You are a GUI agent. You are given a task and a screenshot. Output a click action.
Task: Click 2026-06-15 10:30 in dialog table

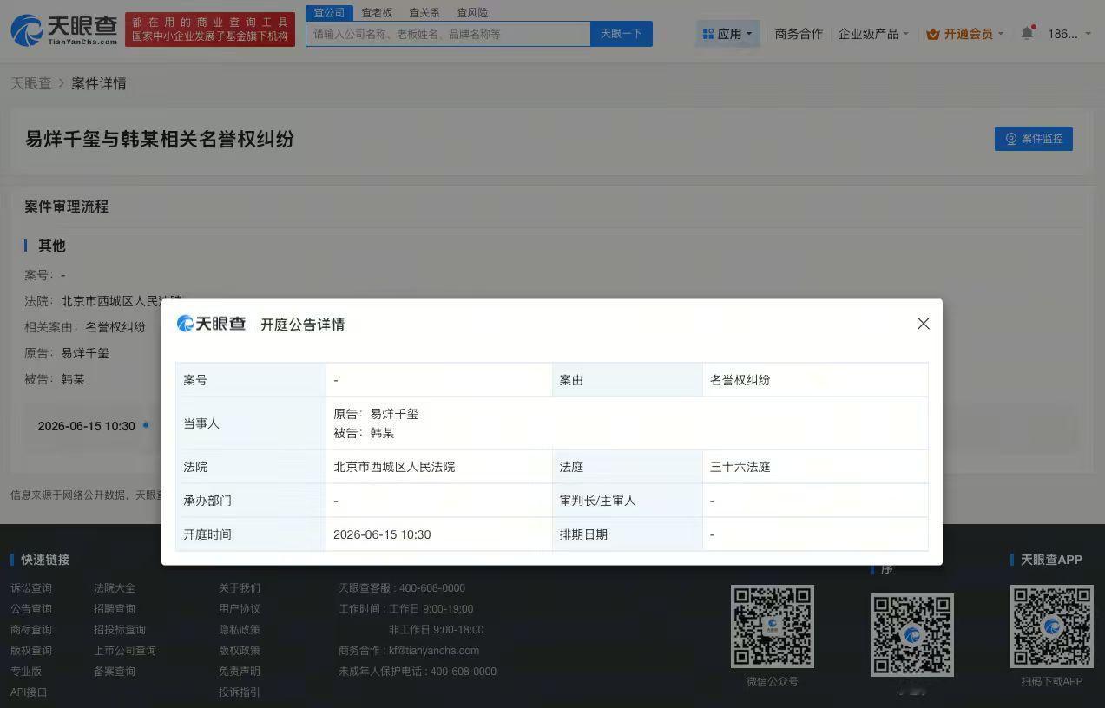click(382, 534)
